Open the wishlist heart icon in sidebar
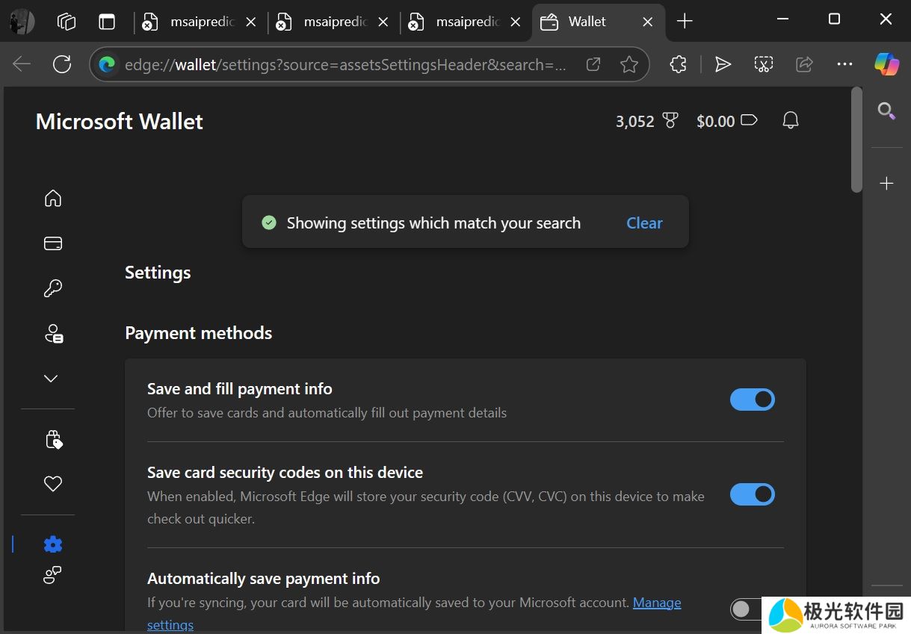 point(52,484)
